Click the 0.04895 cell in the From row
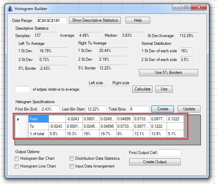This screenshot has width=217, height=184. (125, 119)
